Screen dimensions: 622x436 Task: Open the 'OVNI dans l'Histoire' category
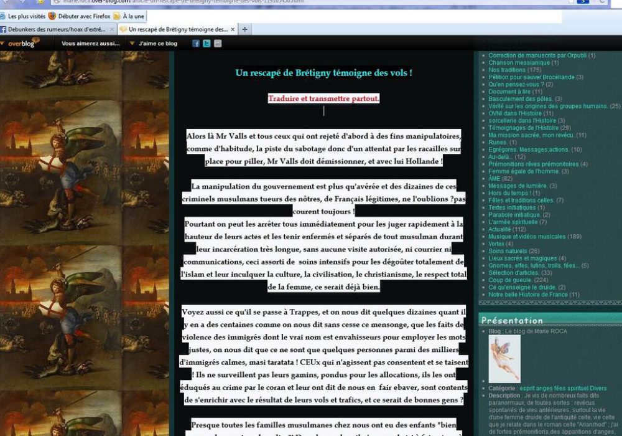515,113
